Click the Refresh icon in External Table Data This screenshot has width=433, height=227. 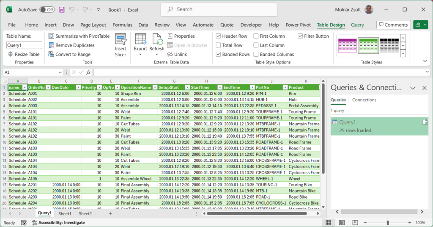157,40
